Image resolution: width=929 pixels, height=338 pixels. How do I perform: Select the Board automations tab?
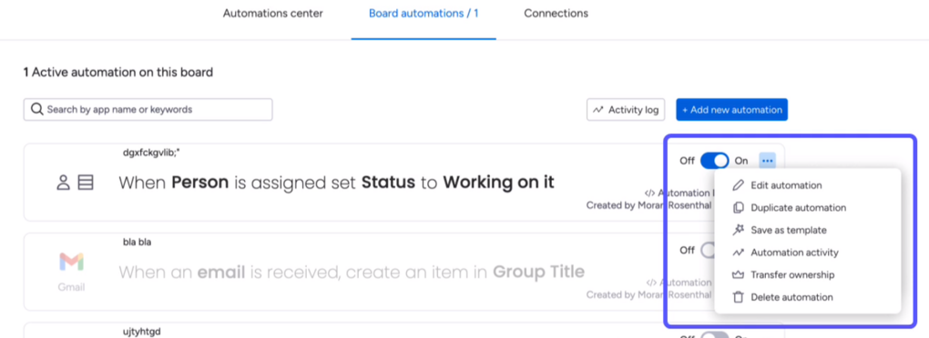(x=423, y=13)
